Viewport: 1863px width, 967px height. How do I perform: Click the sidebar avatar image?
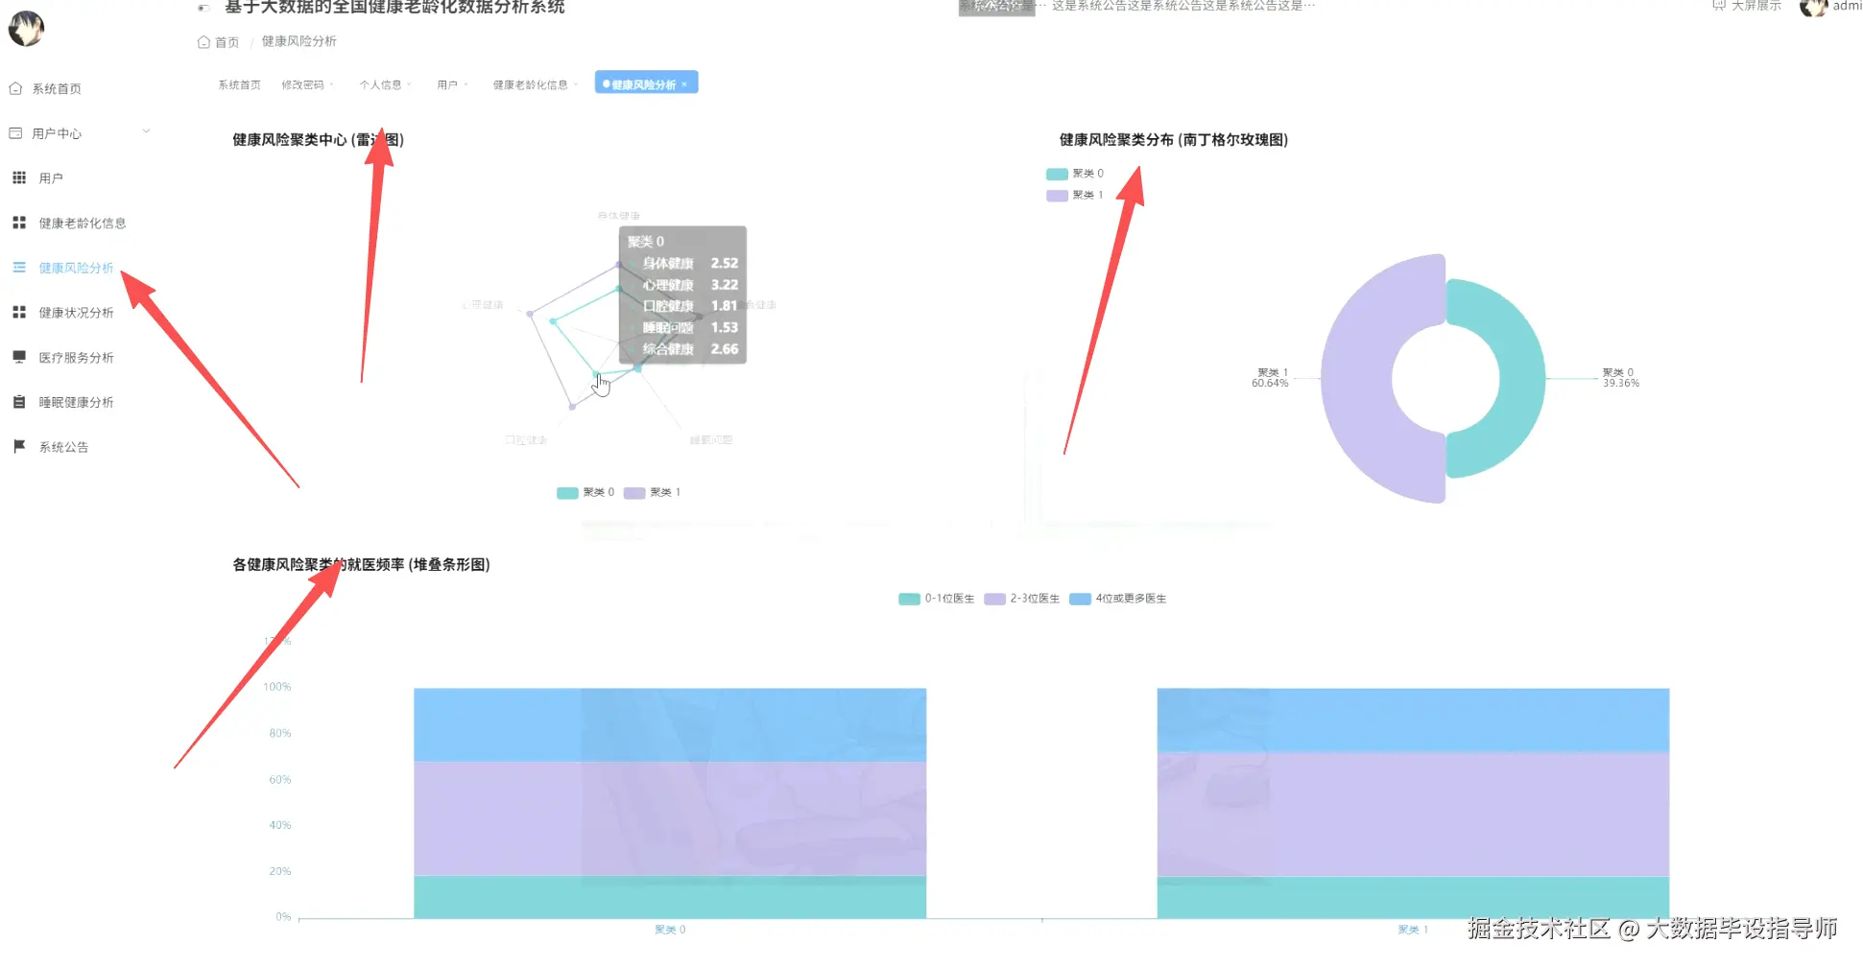point(26,28)
